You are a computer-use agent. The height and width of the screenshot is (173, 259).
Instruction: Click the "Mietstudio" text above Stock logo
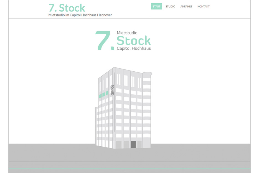click(127, 33)
